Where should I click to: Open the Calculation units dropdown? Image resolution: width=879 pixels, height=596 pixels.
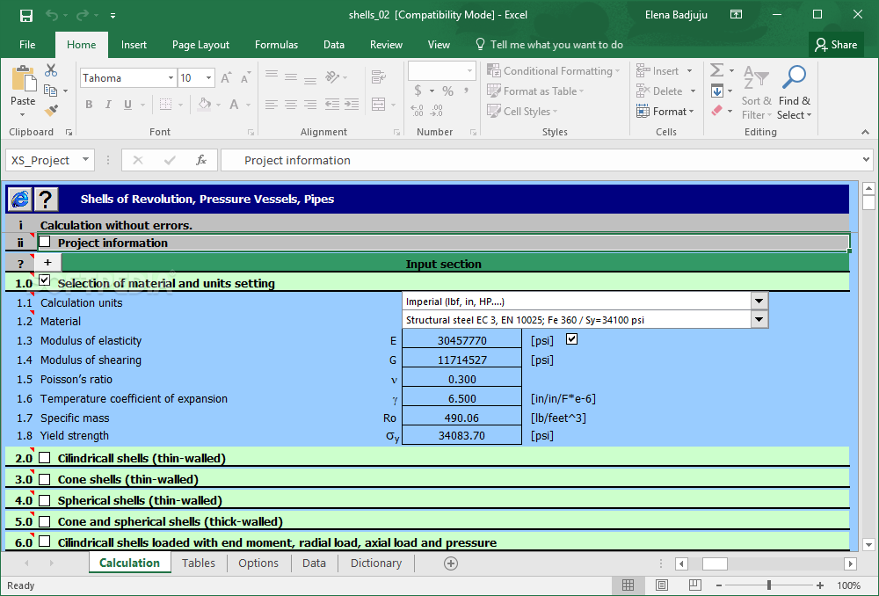[x=759, y=302]
